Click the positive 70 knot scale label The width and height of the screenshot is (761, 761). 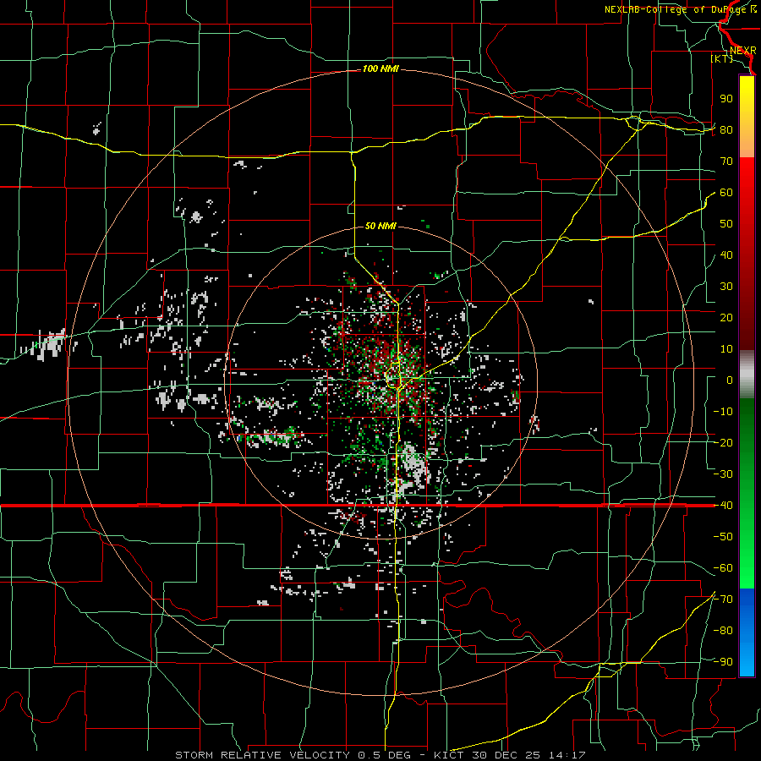click(726, 162)
